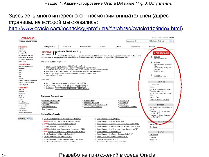
Task: Open Application Development focus area link
Action: coord(51,101)
